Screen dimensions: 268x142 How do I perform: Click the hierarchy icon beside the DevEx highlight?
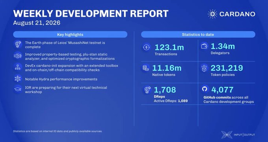(x=18, y=67)
